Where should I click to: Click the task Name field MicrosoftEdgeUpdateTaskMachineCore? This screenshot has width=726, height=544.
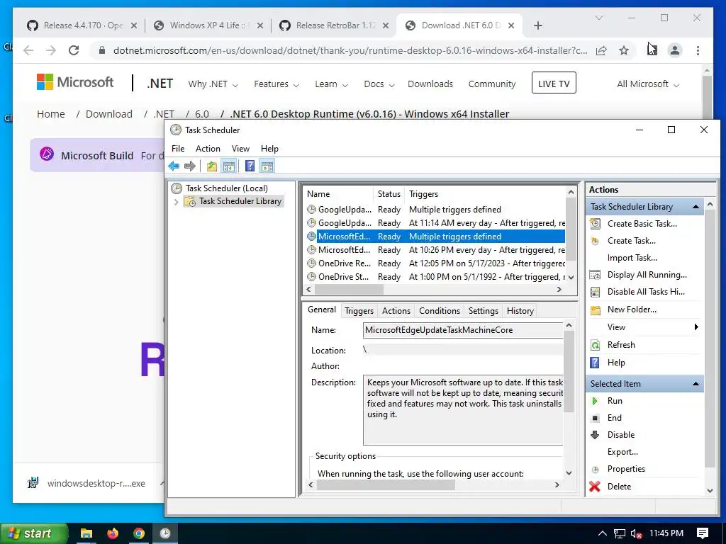coord(463,330)
